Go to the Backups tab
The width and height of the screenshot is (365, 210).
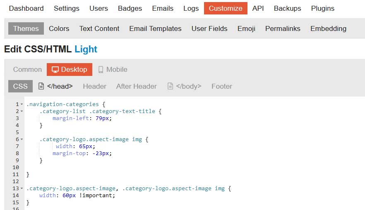click(288, 8)
